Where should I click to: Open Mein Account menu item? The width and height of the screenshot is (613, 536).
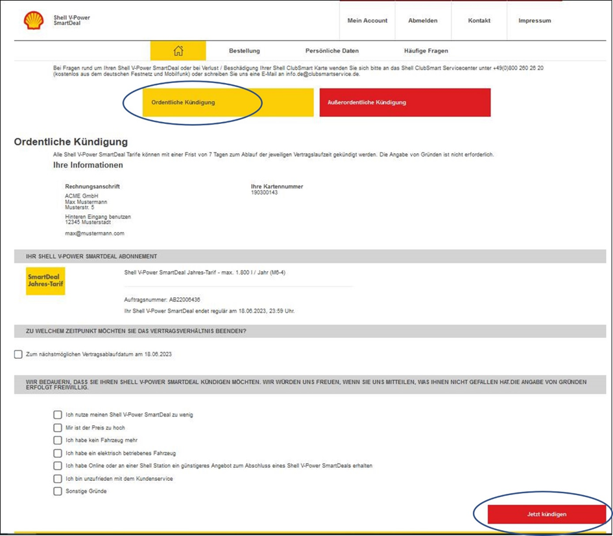367,21
